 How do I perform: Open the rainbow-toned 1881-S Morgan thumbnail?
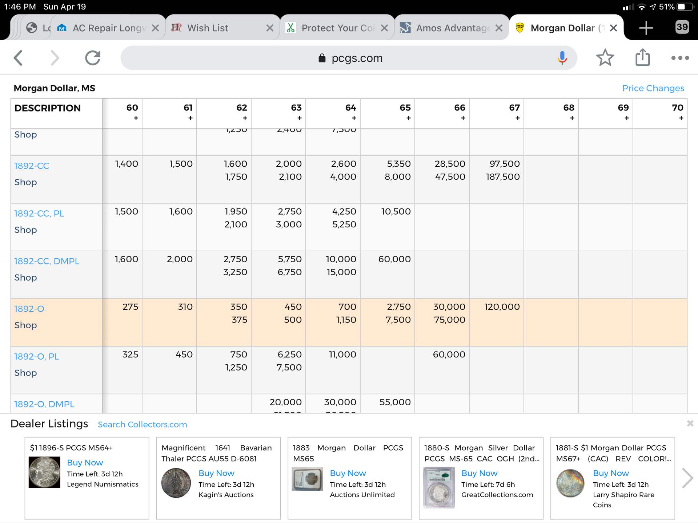coord(570,484)
